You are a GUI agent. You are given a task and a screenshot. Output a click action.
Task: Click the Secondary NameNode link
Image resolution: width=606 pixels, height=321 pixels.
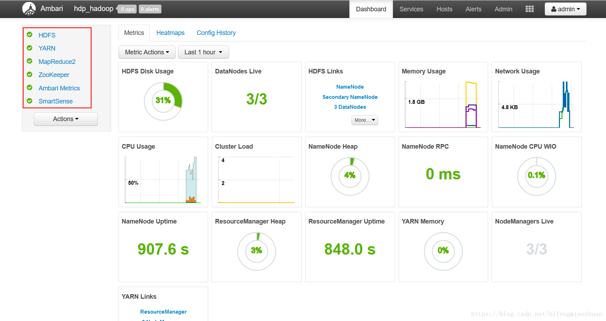[x=350, y=97]
